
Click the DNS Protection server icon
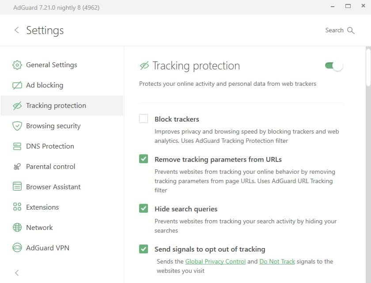(17, 146)
